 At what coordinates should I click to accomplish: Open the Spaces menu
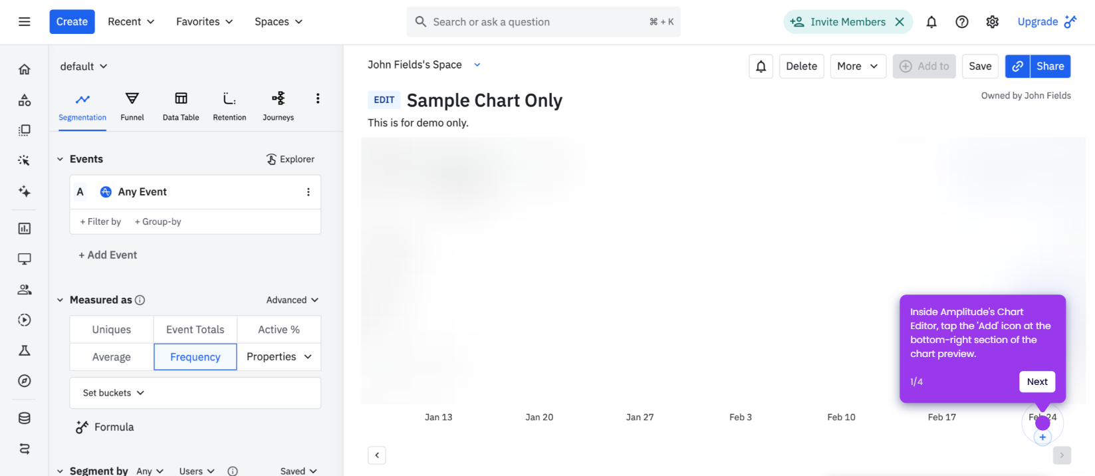pos(279,22)
